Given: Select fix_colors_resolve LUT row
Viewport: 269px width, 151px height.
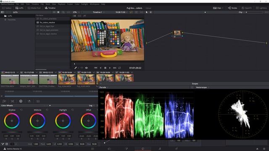Looking at the screenshot, I should coord(53,22).
